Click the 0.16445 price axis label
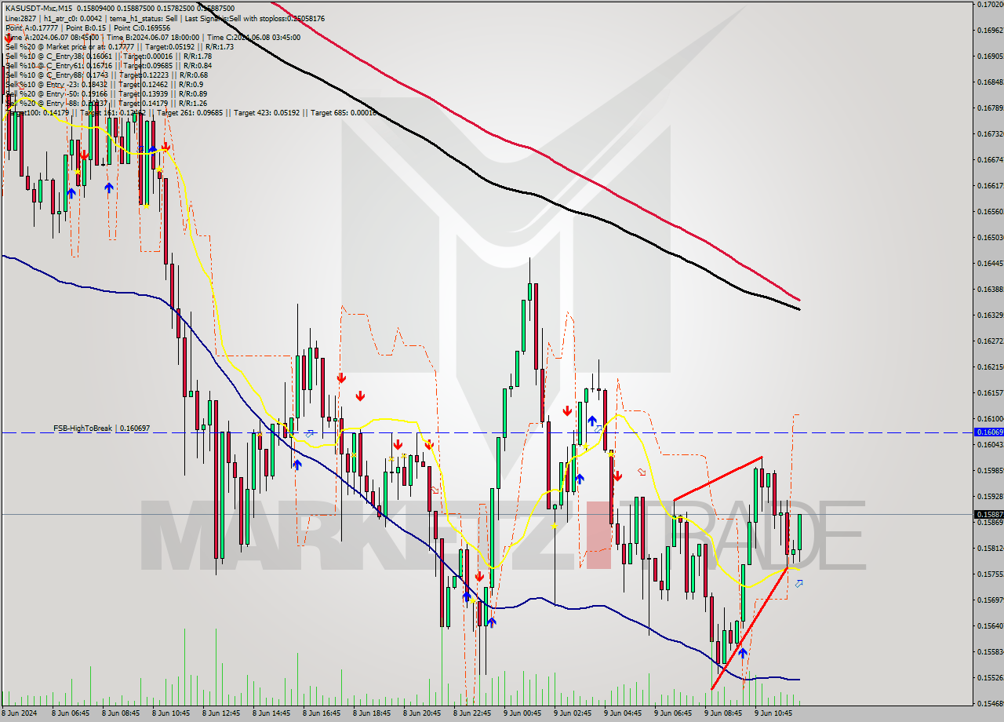Image resolution: width=1004 pixels, height=722 pixels. [x=990, y=264]
